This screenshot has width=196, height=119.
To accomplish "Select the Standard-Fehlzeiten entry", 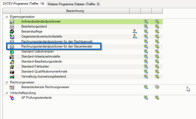I will [x=35, y=66].
